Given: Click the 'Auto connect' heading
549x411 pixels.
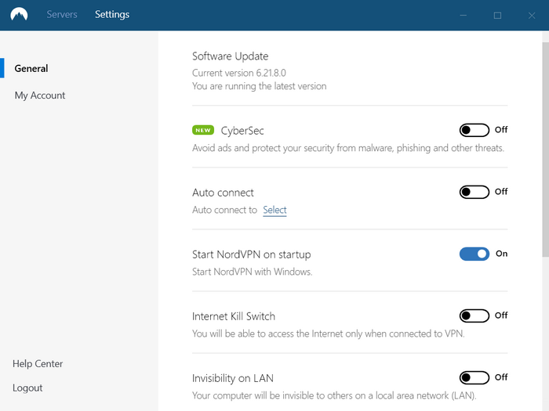Looking at the screenshot, I should click(223, 193).
